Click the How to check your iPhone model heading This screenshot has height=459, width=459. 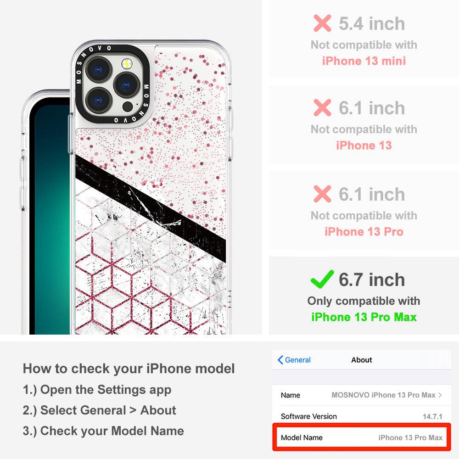pyautogui.click(x=129, y=369)
